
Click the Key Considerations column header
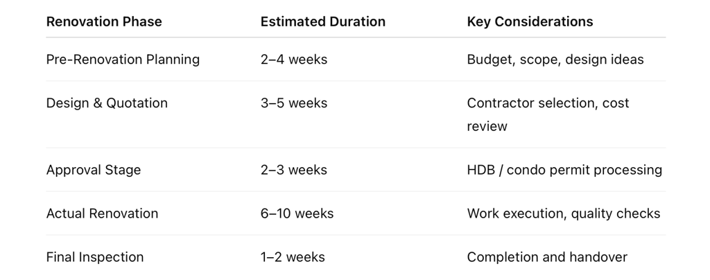(530, 21)
